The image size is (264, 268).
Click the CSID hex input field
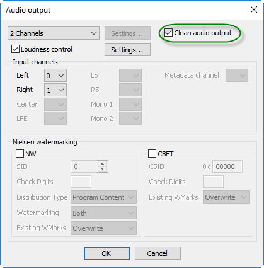tap(227, 166)
